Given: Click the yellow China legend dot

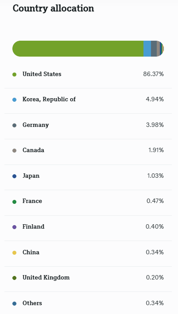Looking at the screenshot, I should tap(14, 253).
